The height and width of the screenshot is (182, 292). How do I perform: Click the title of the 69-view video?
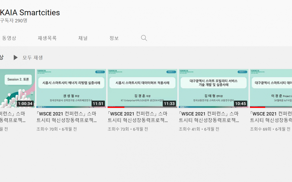click(271, 117)
